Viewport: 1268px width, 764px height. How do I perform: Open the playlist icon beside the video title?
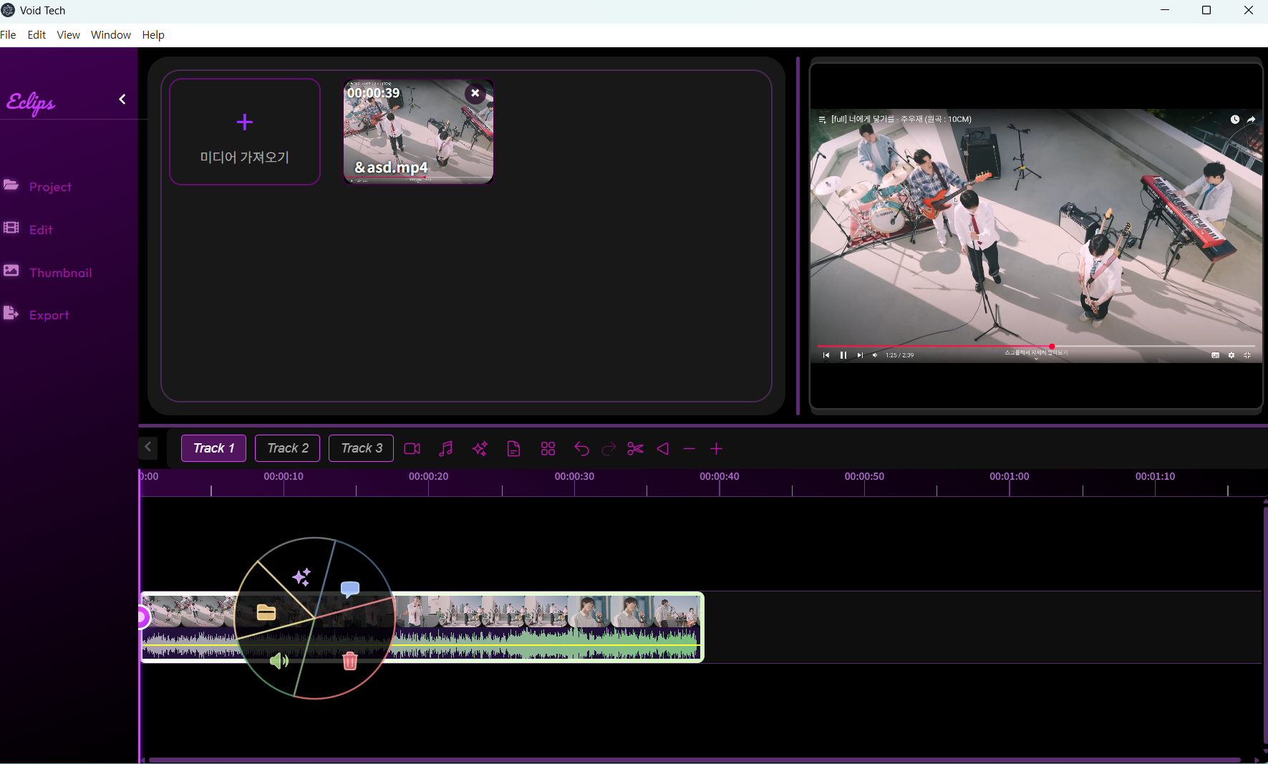pyautogui.click(x=822, y=120)
